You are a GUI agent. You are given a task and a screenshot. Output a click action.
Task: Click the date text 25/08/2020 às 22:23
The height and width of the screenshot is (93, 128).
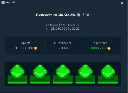pos(65,29)
